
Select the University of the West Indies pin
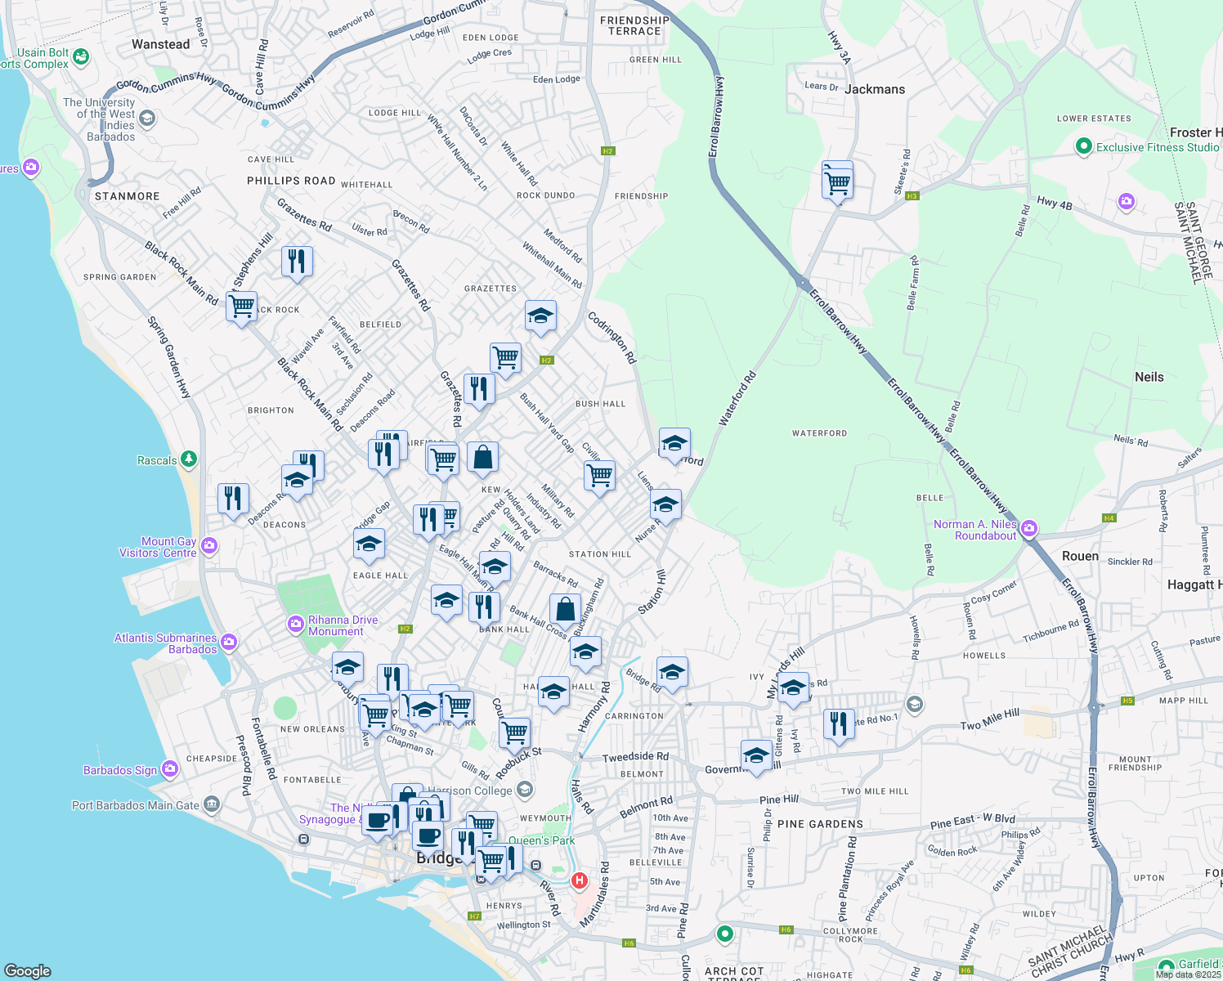[147, 119]
